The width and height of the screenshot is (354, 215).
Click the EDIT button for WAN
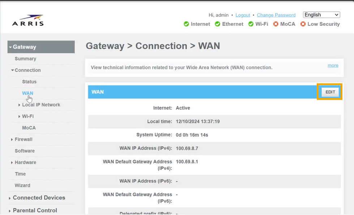pyautogui.click(x=330, y=92)
